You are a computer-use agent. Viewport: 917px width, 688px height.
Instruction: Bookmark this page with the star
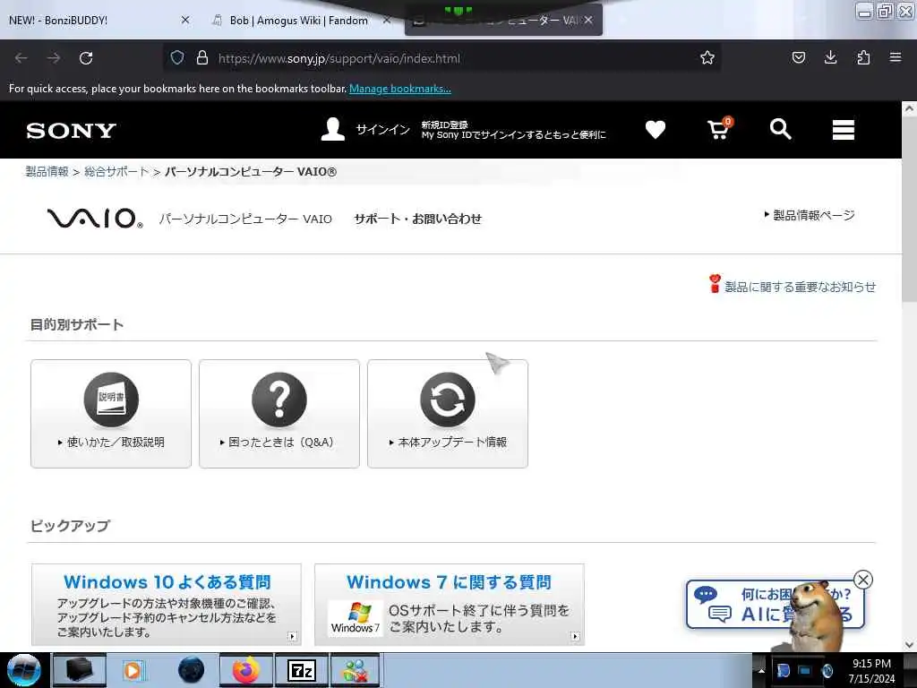tap(707, 57)
